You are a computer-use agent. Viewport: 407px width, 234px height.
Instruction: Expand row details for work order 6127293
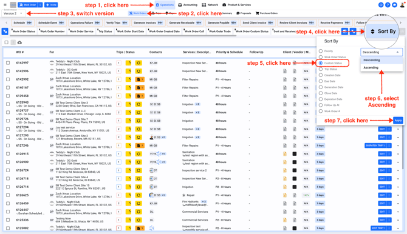[x=398, y=138]
